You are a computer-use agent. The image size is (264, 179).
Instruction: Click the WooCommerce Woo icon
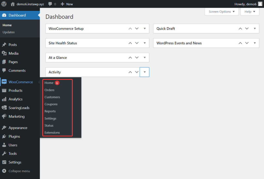pos(4,82)
